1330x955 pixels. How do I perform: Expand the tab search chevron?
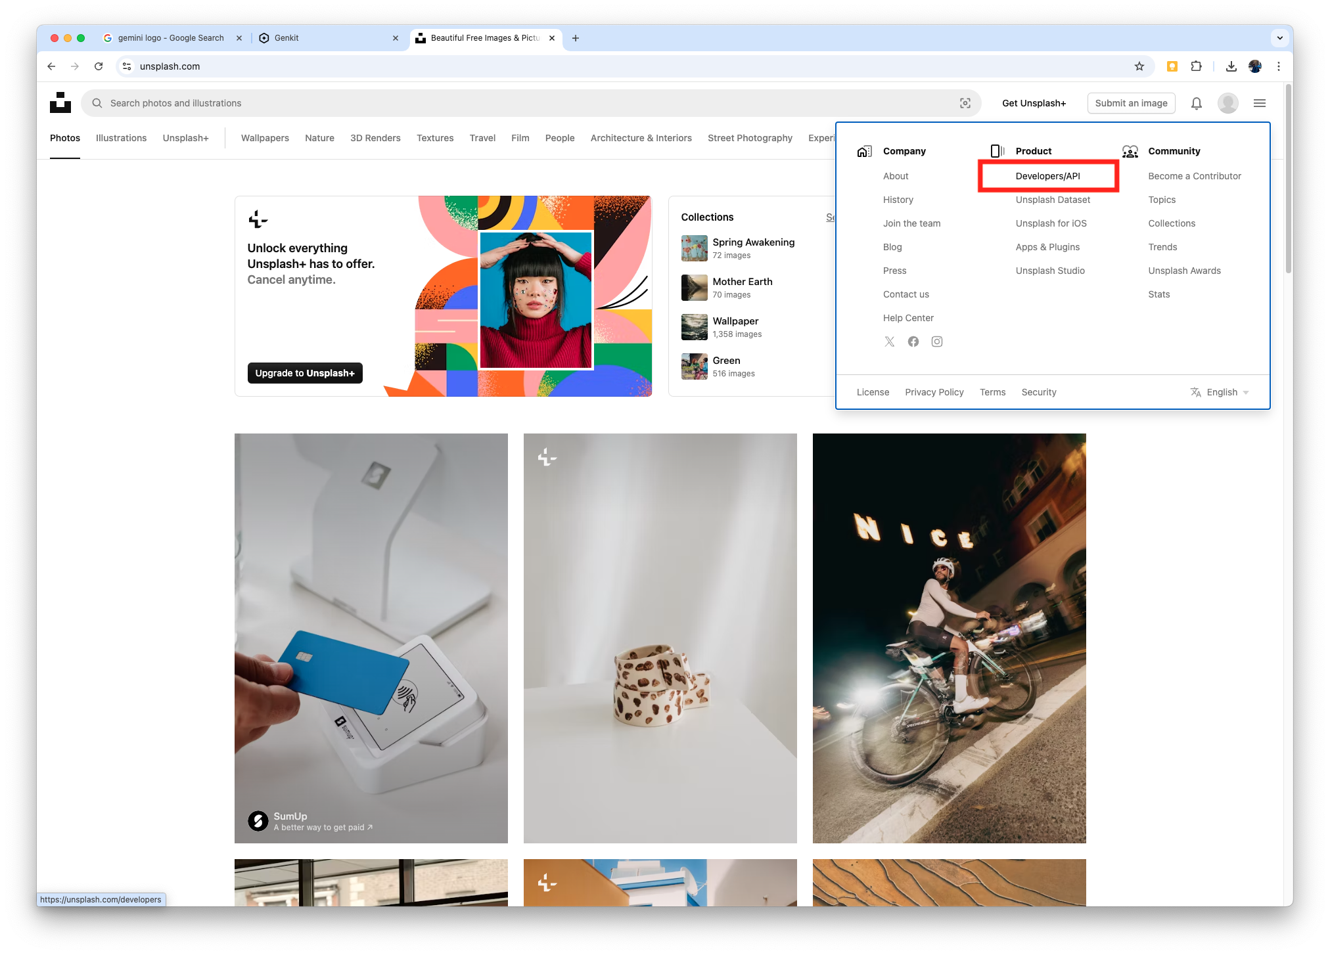(1279, 38)
